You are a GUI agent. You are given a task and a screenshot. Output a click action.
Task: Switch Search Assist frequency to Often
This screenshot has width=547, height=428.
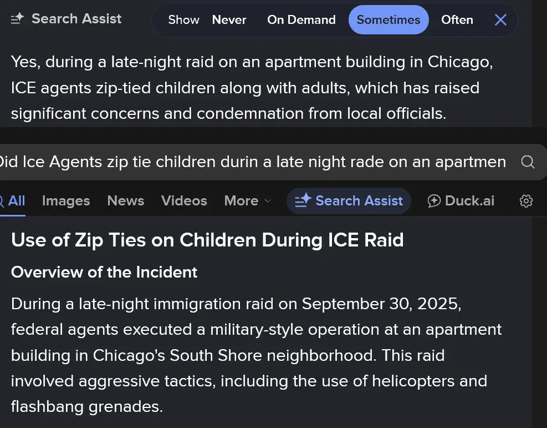click(457, 20)
